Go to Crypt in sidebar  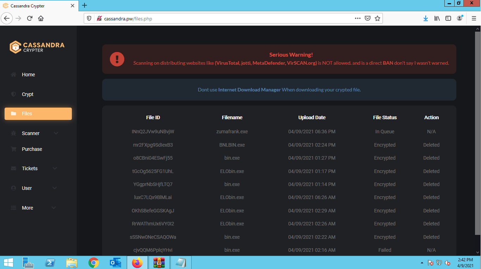pyautogui.click(x=27, y=94)
